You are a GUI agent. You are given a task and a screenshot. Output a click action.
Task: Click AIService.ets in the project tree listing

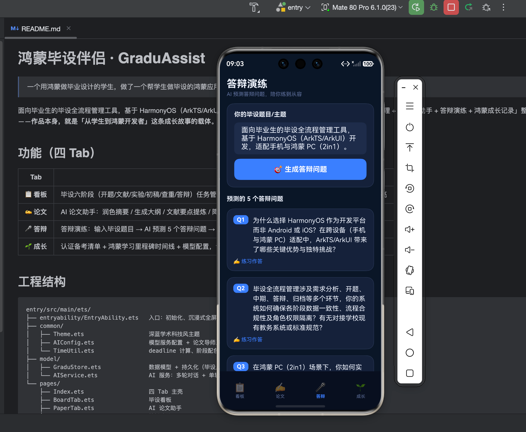point(76,375)
